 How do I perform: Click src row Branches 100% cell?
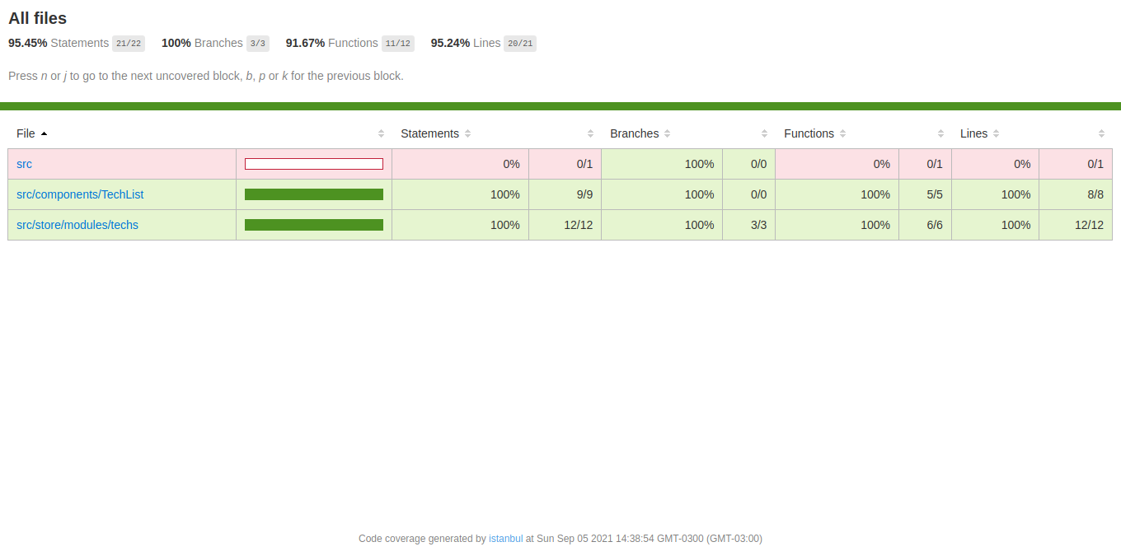(662, 164)
